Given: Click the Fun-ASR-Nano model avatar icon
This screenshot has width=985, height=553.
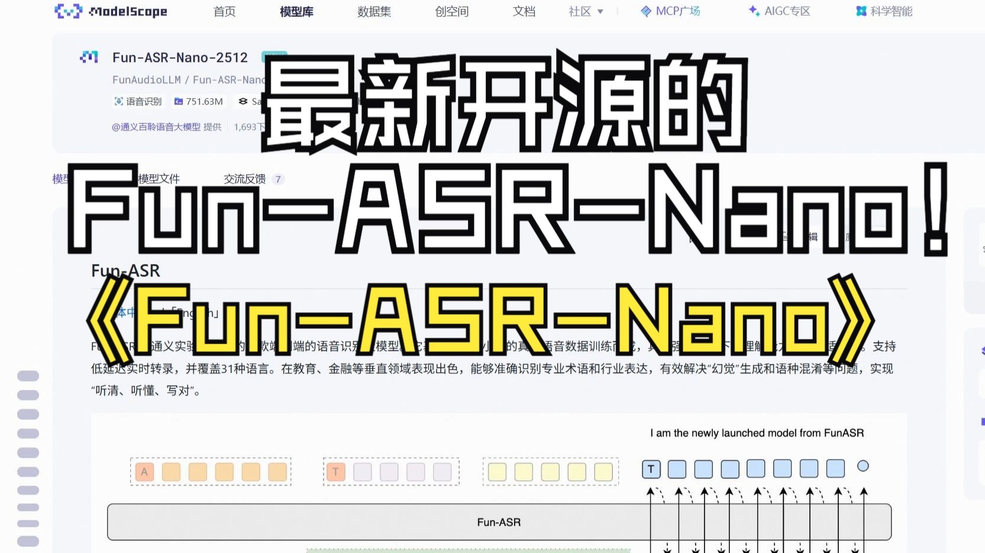Looking at the screenshot, I should click(89, 57).
